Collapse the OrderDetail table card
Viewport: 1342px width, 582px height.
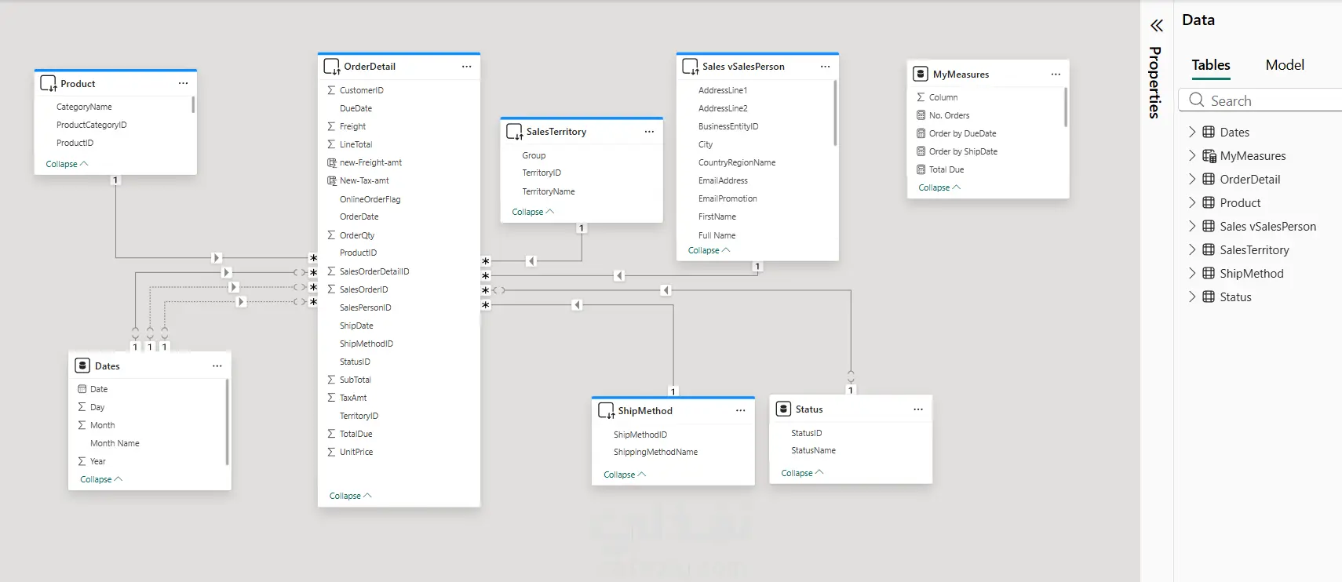(350, 496)
